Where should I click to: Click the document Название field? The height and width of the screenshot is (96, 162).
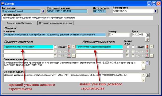tap(55, 35)
